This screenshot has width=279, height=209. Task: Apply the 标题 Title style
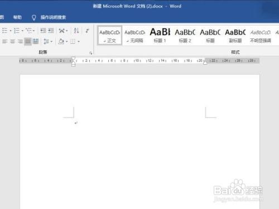(210, 36)
